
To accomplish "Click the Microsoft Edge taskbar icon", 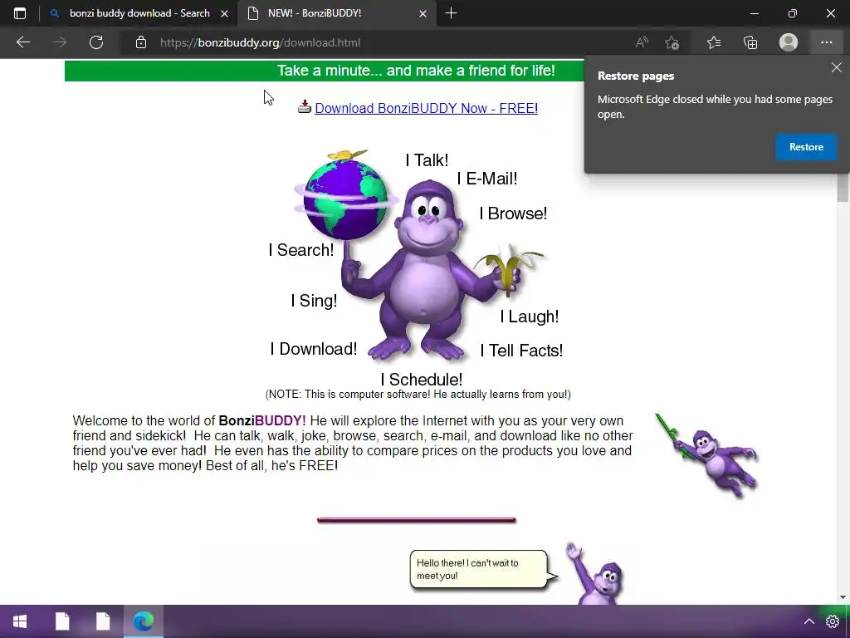I will (x=143, y=621).
